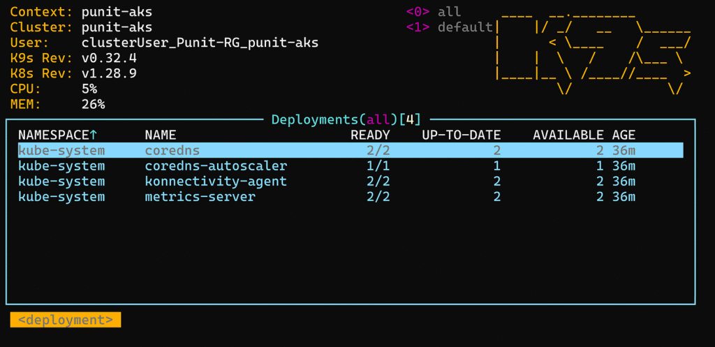The width and height of the screenshot is (715, 347).
Task: Select the coredns-autoscaler deployment row
Action: 351,166
